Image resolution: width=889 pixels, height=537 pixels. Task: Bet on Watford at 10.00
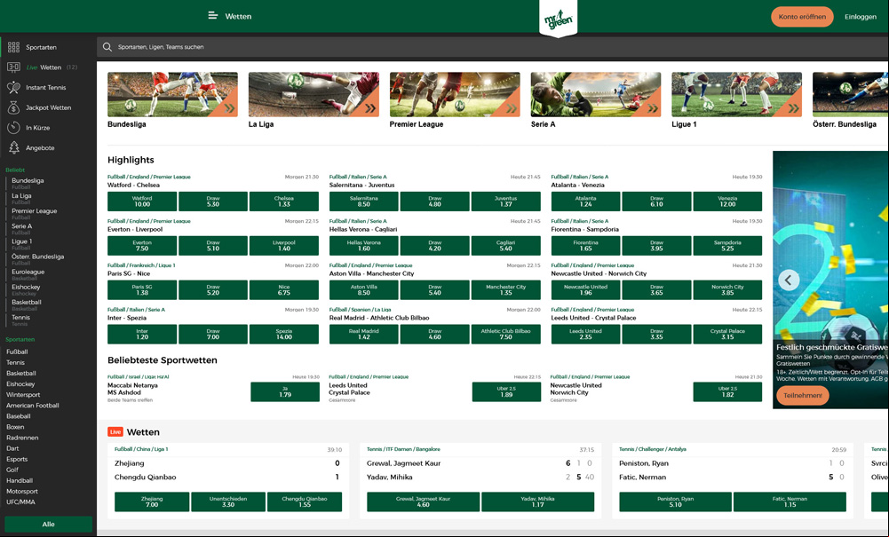point(142,201)
